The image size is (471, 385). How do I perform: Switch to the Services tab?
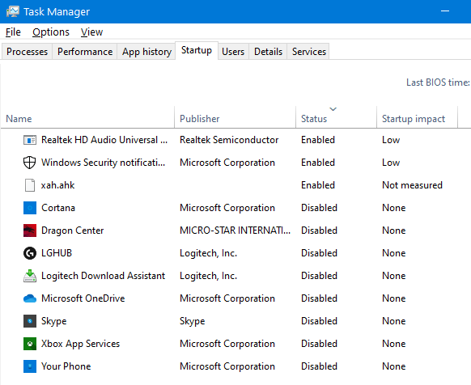point(309,52)
